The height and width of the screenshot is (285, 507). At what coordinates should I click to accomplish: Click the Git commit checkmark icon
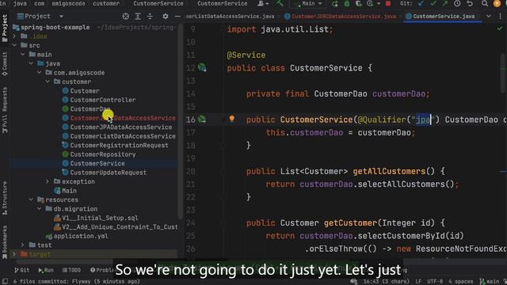(433, 3)
